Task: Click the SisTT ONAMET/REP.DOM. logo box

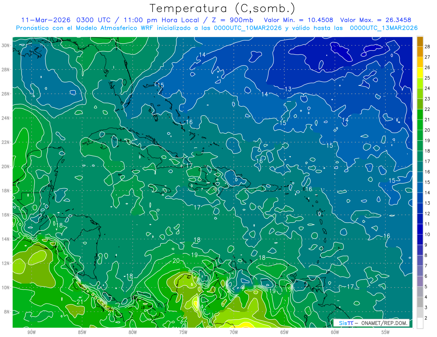Action: 371,323
